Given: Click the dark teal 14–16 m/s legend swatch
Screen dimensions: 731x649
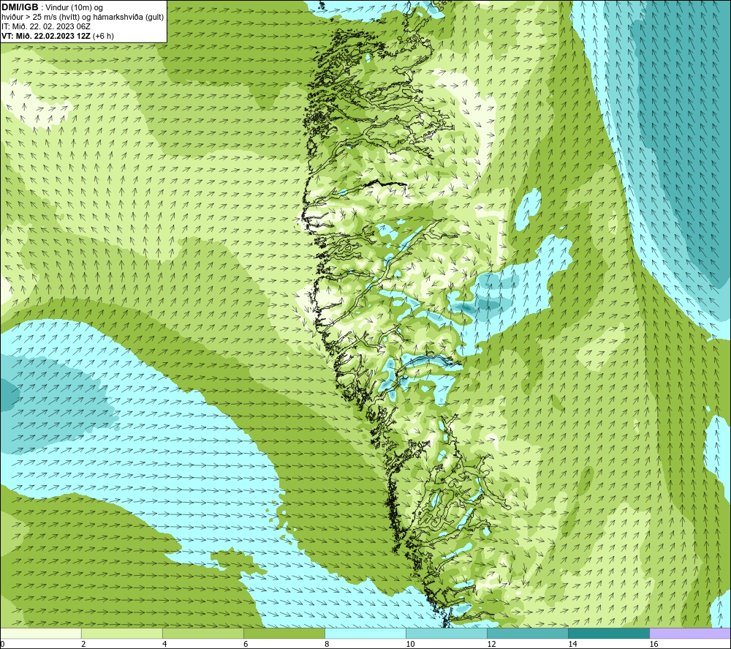Looking at the screenshot, I should [x=609, y=633].
